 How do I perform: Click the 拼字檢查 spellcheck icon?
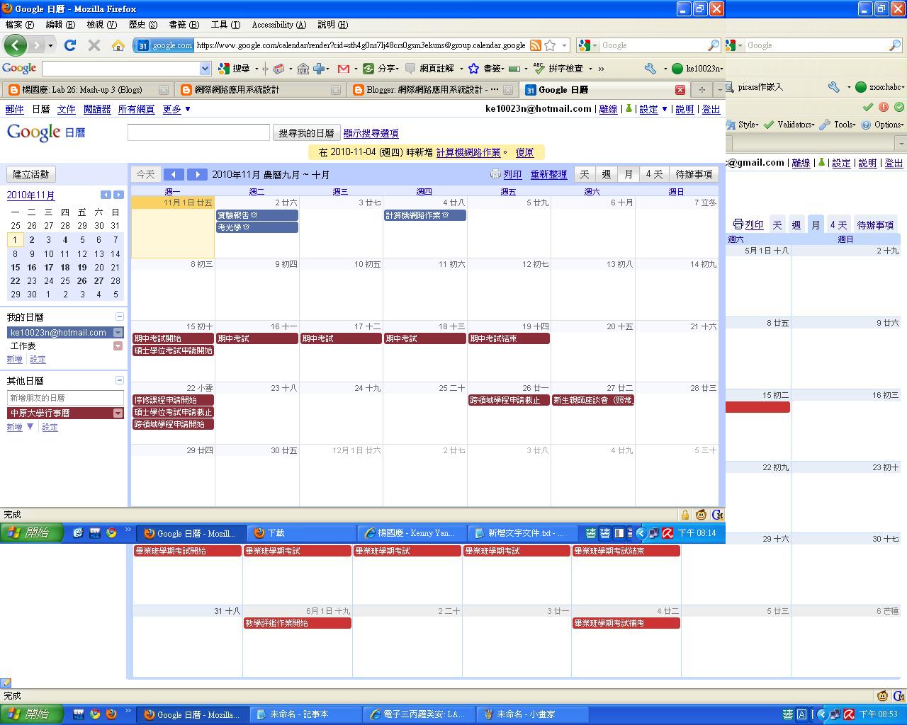click(538, 69)
